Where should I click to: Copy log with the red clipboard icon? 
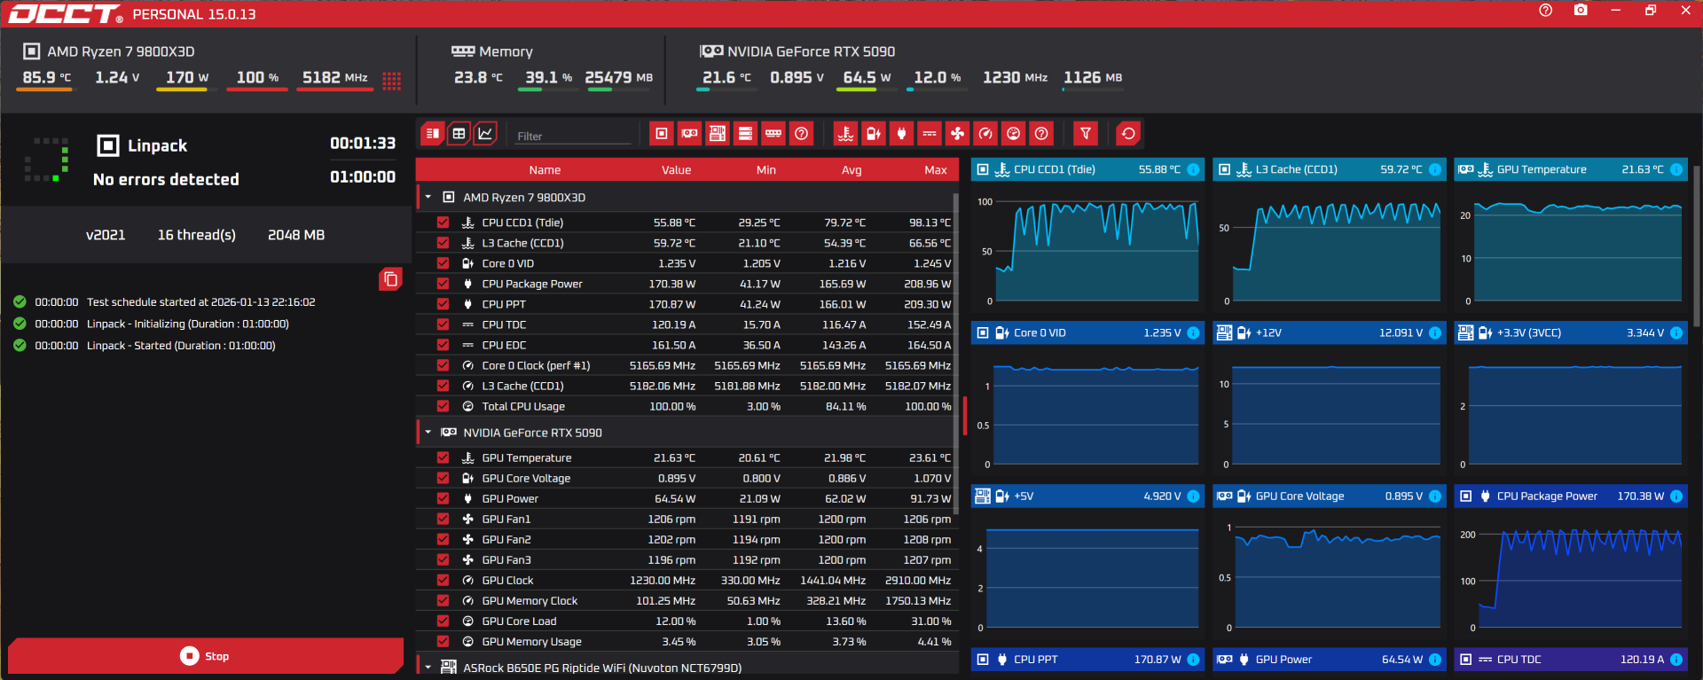click(390, 279)
